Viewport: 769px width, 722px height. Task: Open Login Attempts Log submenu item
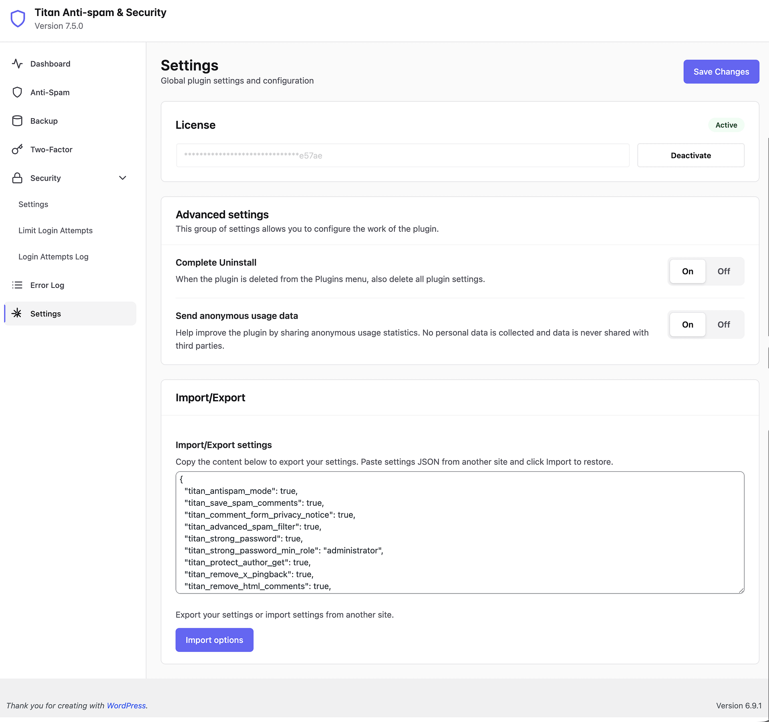coord(53,257)
